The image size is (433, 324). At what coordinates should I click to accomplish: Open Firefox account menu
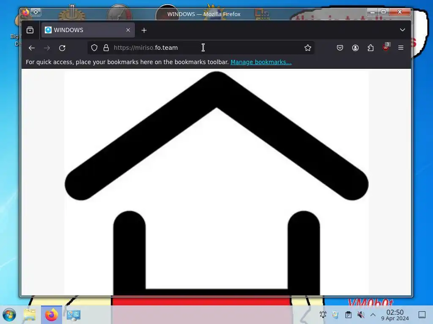tap(355, 48)
